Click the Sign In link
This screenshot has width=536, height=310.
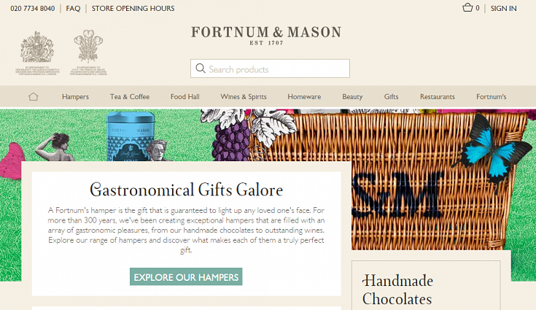click(503, 8)
